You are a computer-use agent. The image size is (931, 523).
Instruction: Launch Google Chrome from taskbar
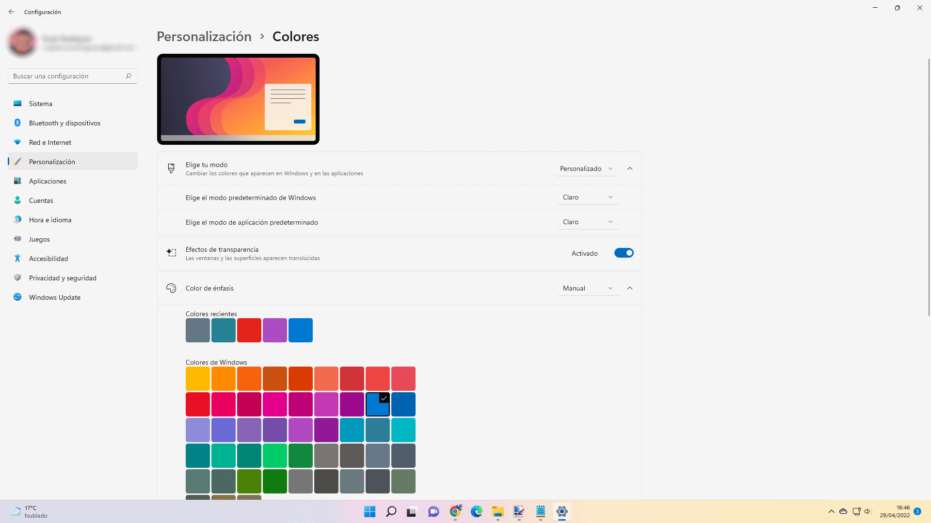455,512
